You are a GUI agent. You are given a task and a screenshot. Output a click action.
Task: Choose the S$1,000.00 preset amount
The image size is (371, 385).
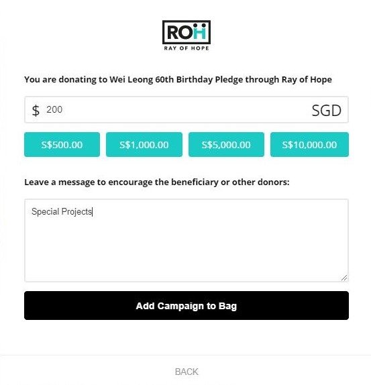[x=144, y=144]
